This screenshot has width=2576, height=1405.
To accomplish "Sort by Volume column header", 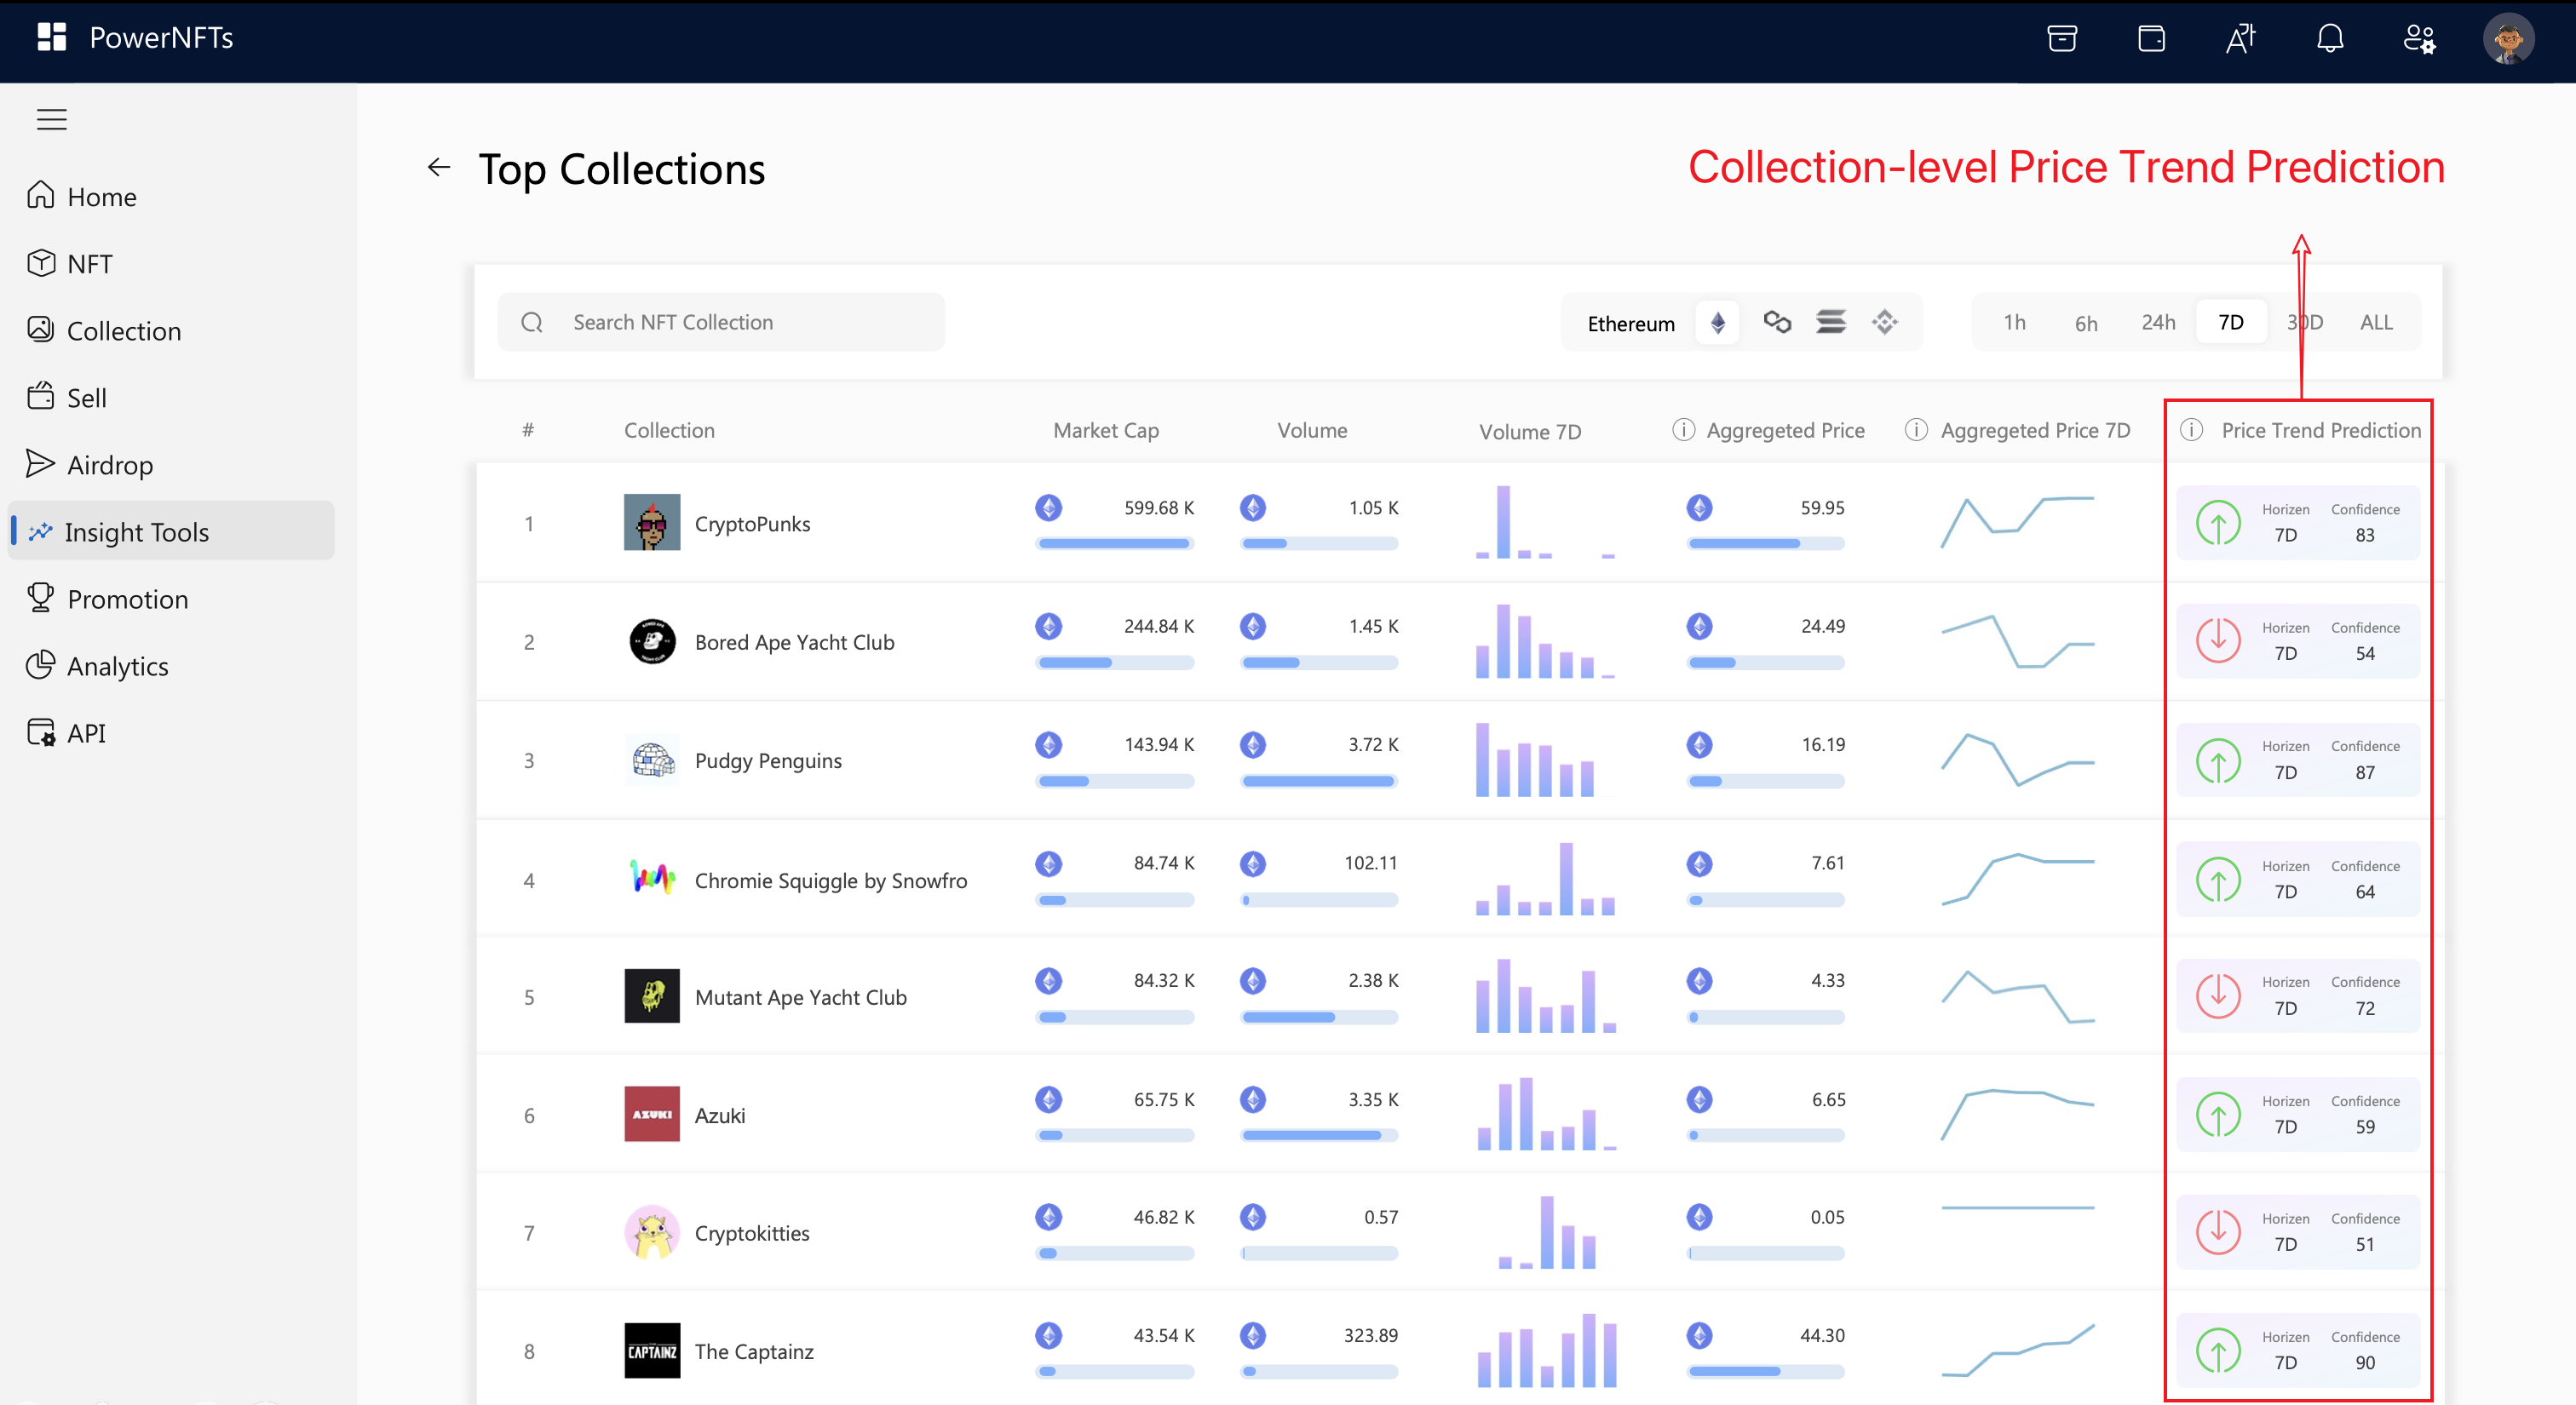I will tap(1312, 430).
